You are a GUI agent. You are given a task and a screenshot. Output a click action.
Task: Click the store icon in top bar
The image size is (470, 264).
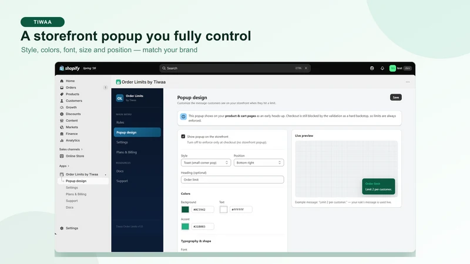click(x=372, y=68)
